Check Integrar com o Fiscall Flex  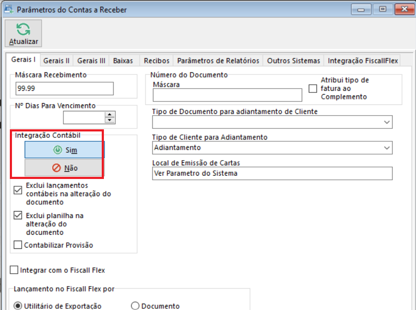[x=14, y=270]
